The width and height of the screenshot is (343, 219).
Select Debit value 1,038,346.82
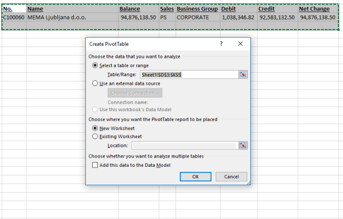pos(239,17)
